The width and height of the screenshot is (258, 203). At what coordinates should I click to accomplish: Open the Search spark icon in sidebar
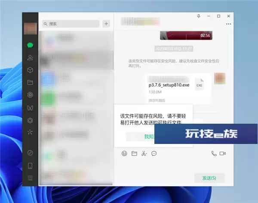30,132
